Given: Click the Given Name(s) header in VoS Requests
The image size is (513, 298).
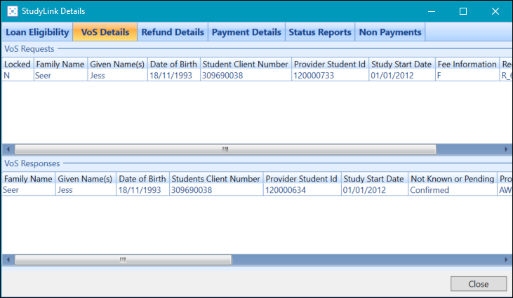Looking at the screenshot, I should coord(117,64).
